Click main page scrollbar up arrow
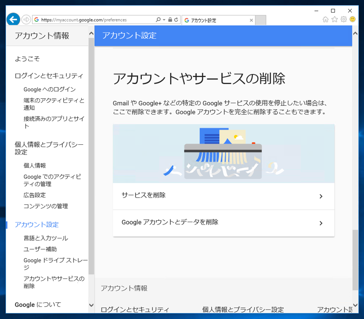 pos(355,34)
